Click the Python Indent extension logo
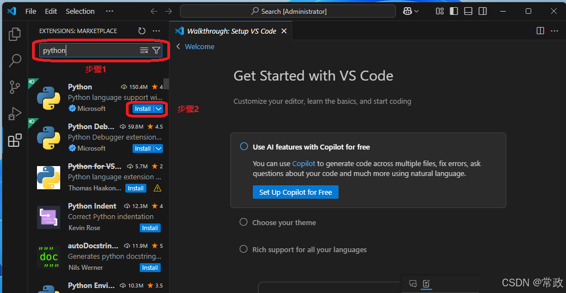566x293 pixels. (49, 217)
